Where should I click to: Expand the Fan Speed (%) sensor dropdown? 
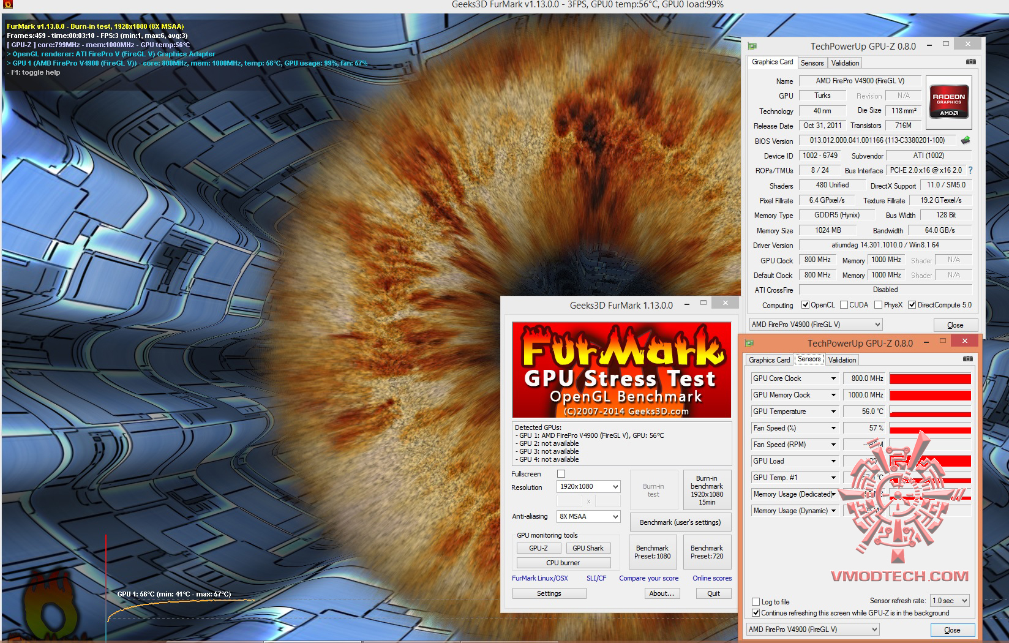coord(833,429)
